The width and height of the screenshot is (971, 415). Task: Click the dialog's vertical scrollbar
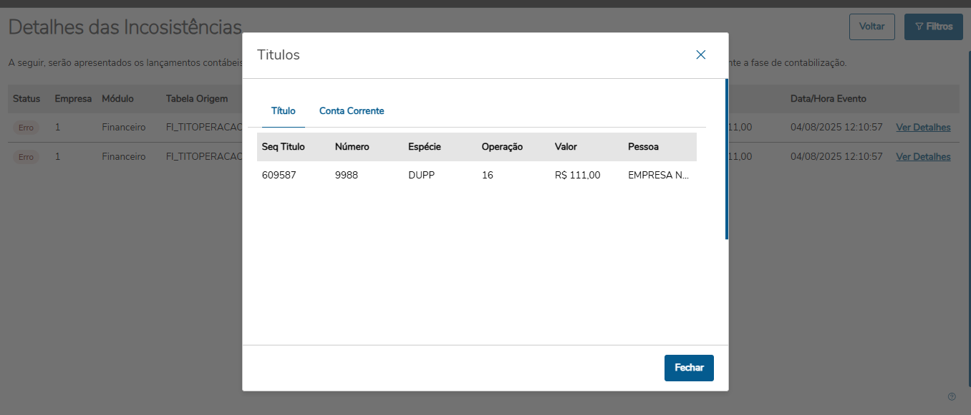click(x=727, y=159)
